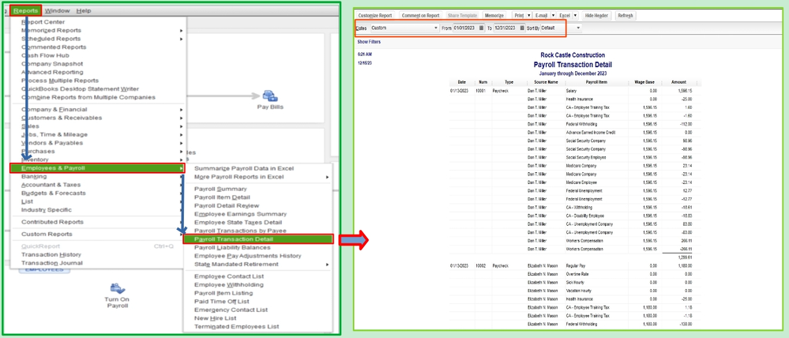Click the Hide Header button
The width and height of the screenshot is (789, 338).
pyautogui.click(x=597, y=16)
